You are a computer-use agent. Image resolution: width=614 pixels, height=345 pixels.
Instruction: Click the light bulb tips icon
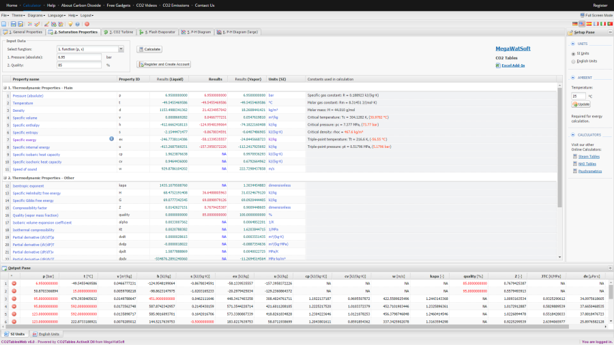pyautogui.click(x=70, y=24)
